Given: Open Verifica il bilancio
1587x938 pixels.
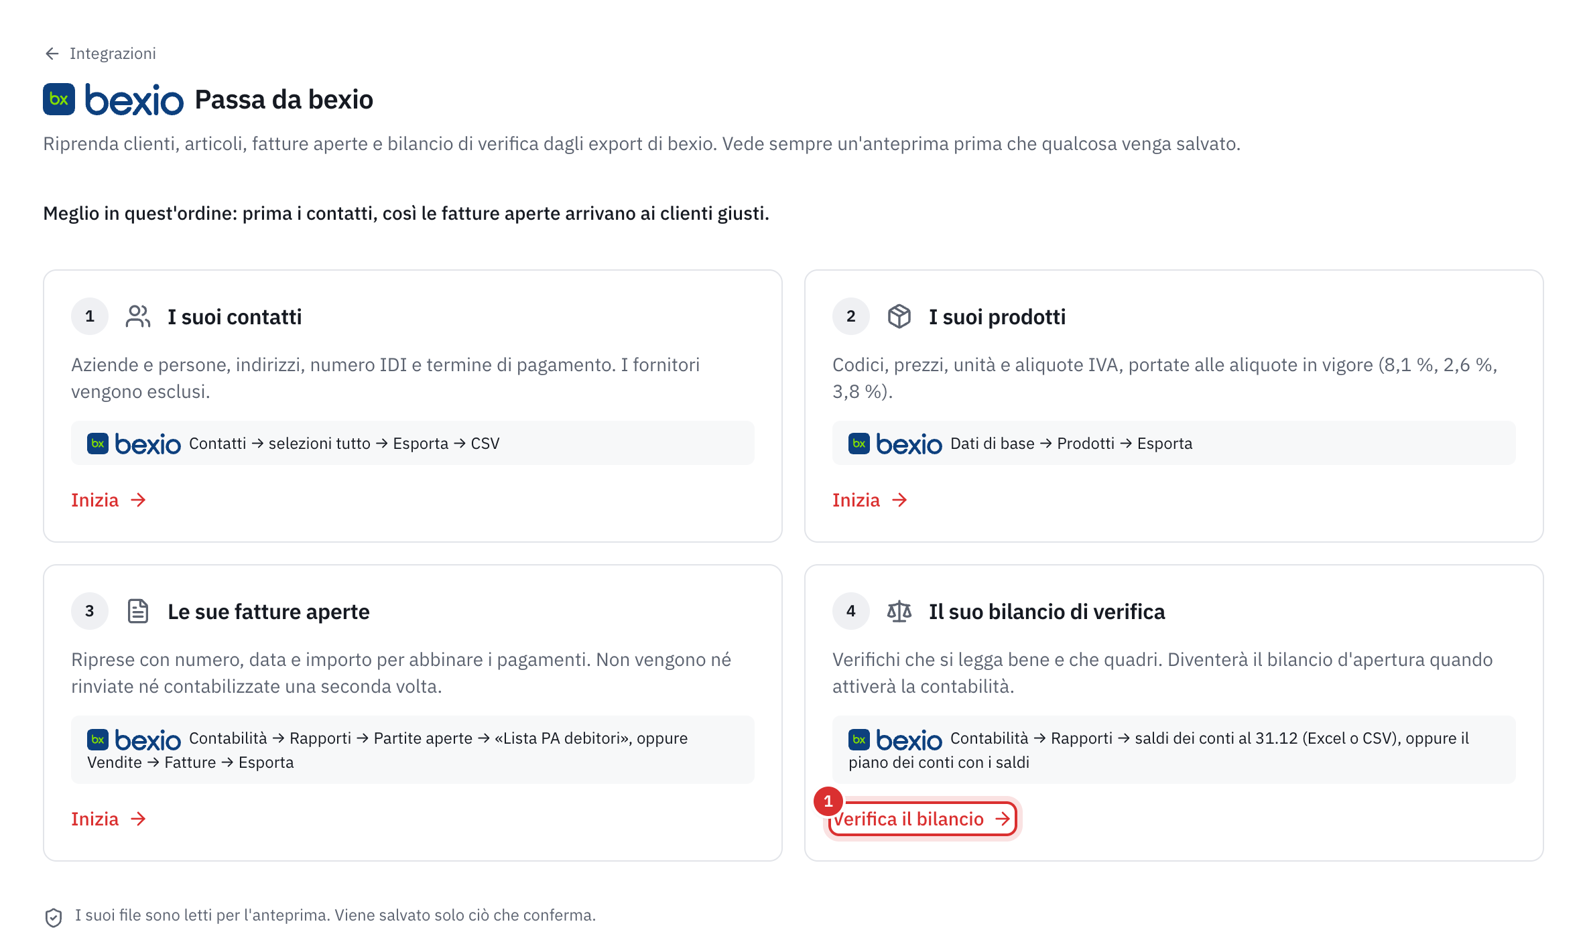Looking at the screenshot, I should pos(922,819).
